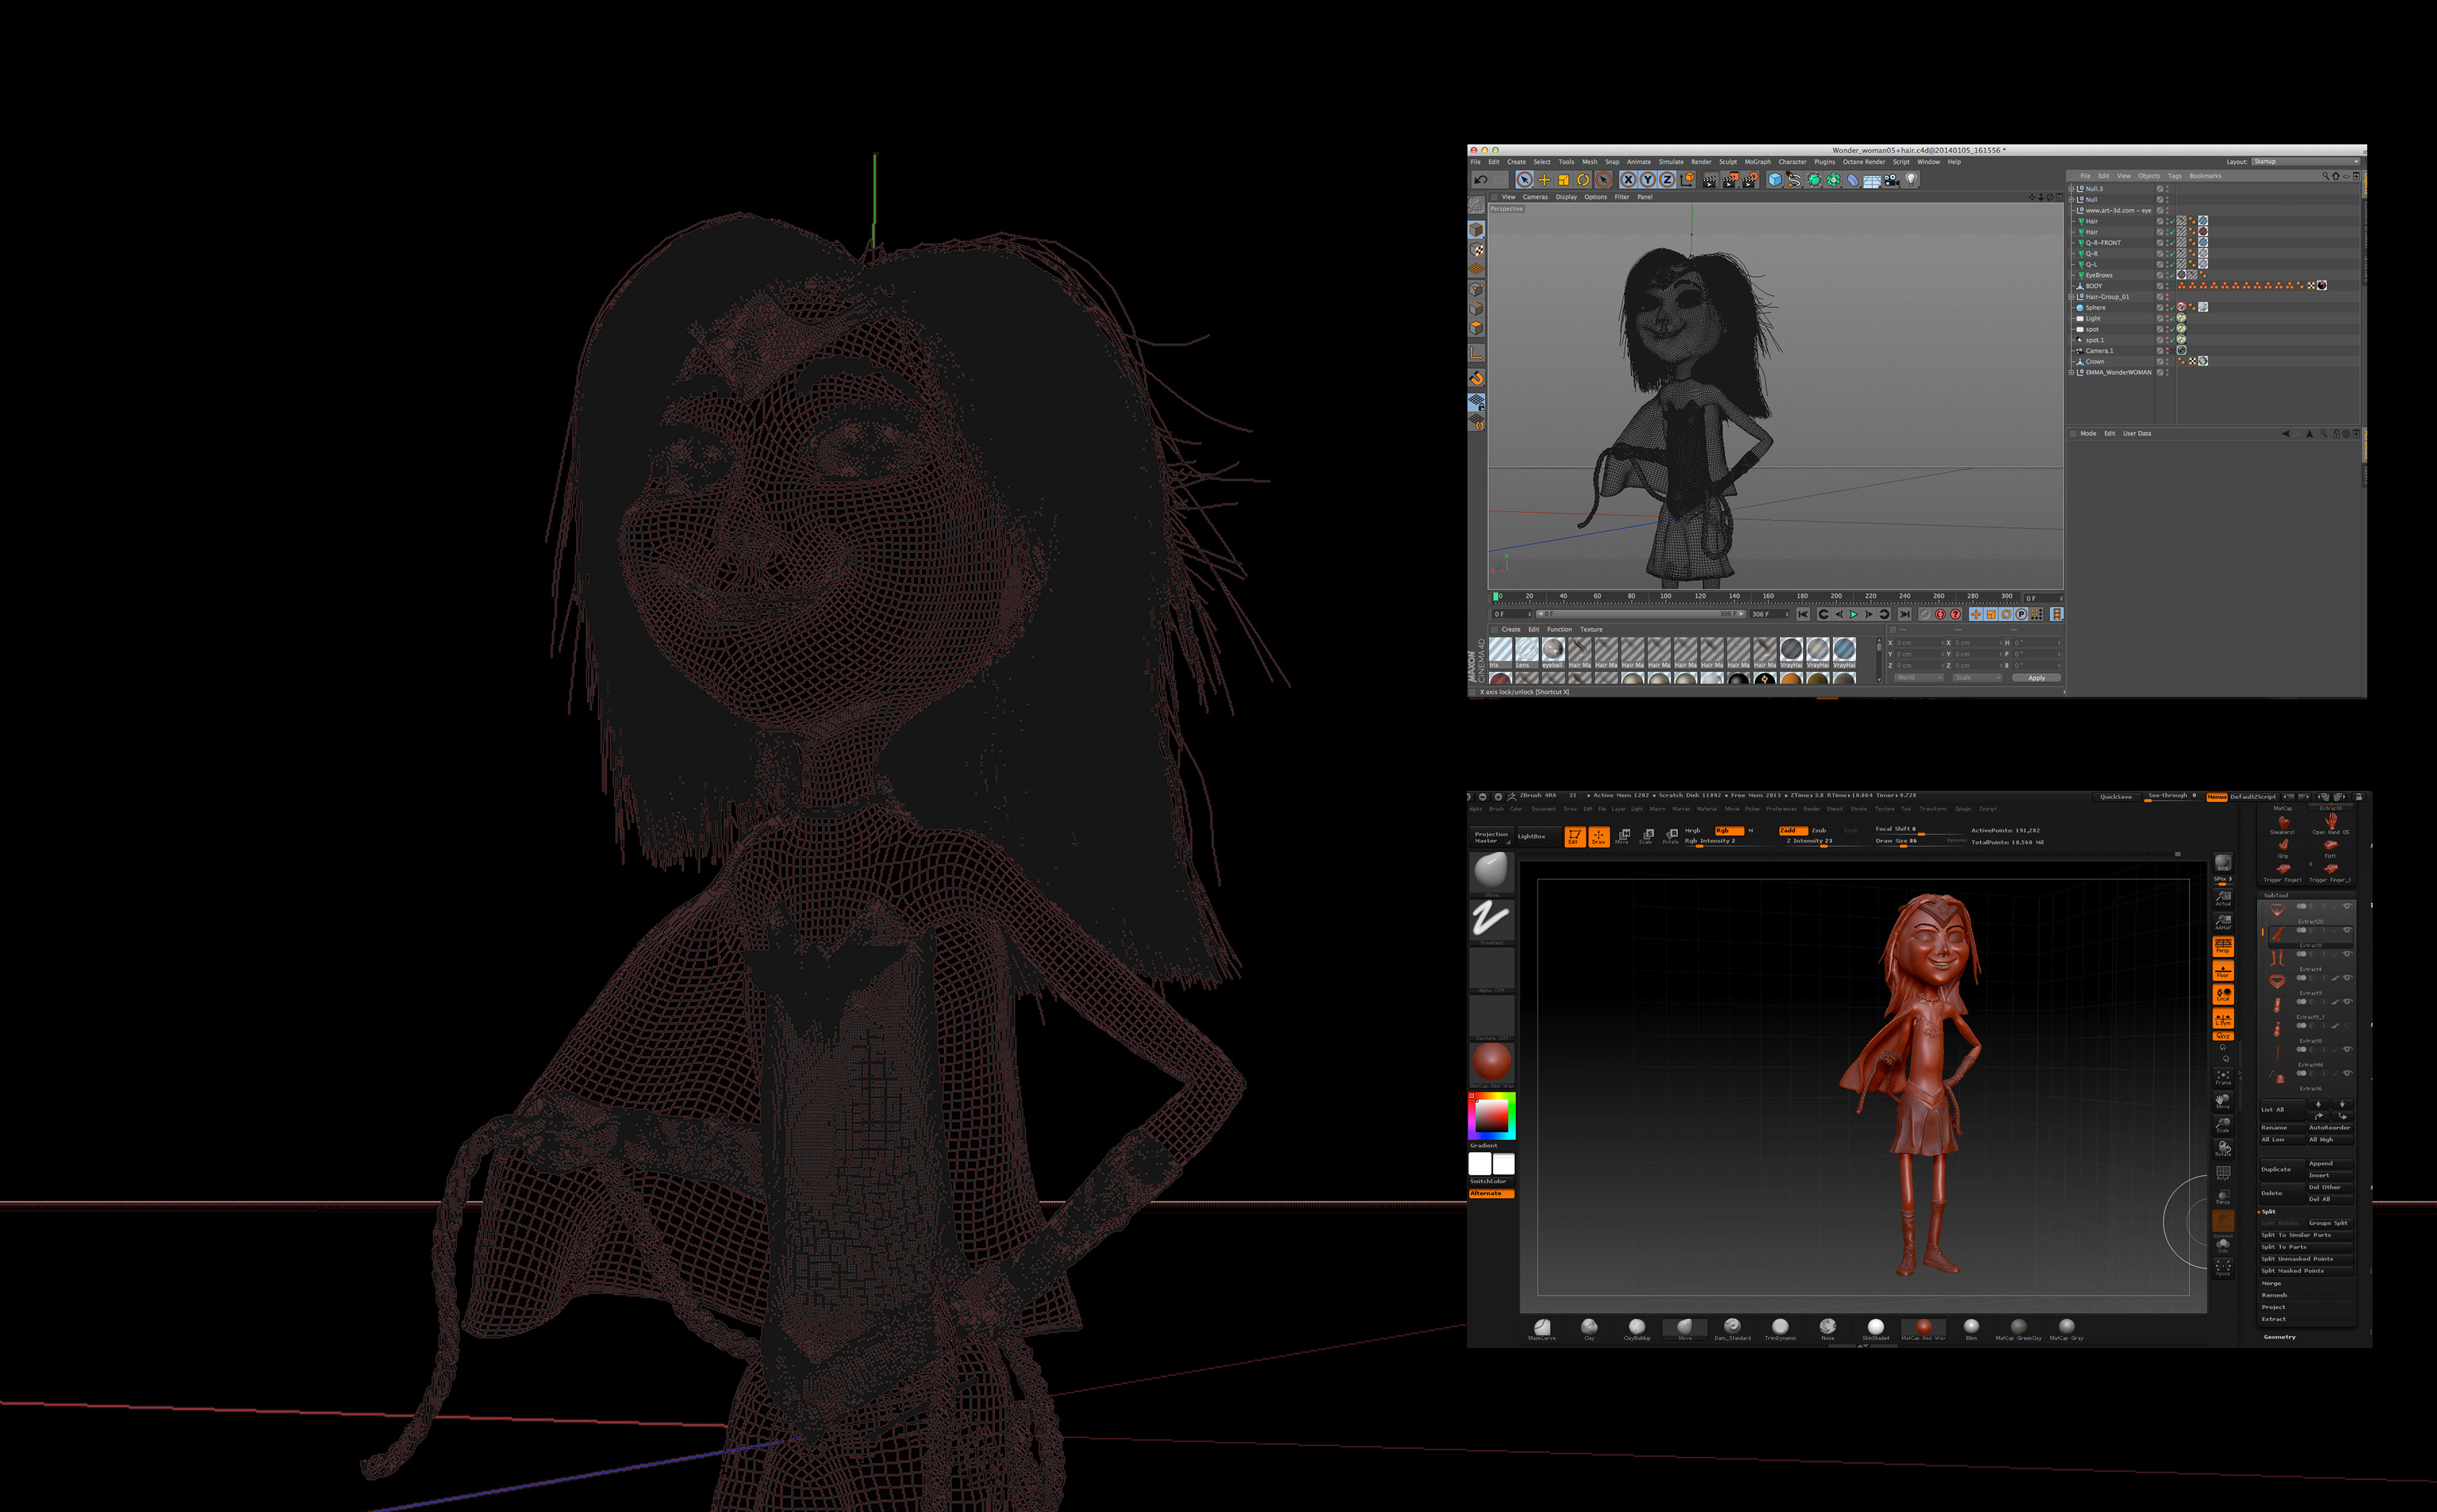
Task: Click frame 100 on Cinema 4D timeline
Action: (x=1665, y=596)
